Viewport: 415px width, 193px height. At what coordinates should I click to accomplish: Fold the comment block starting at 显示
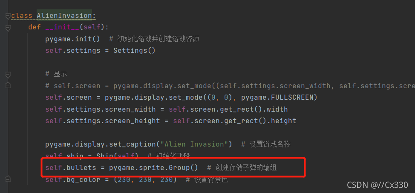click(x=8, y=75)
